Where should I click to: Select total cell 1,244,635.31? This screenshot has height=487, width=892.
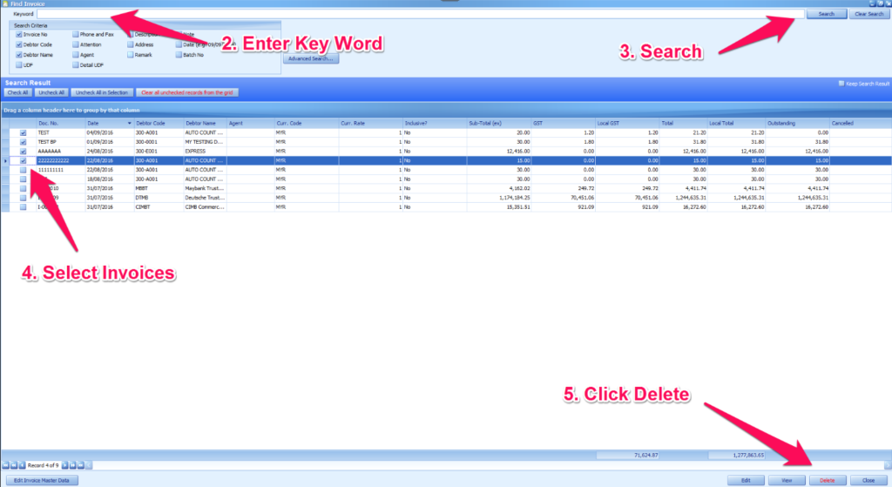(x=683, y=198)
